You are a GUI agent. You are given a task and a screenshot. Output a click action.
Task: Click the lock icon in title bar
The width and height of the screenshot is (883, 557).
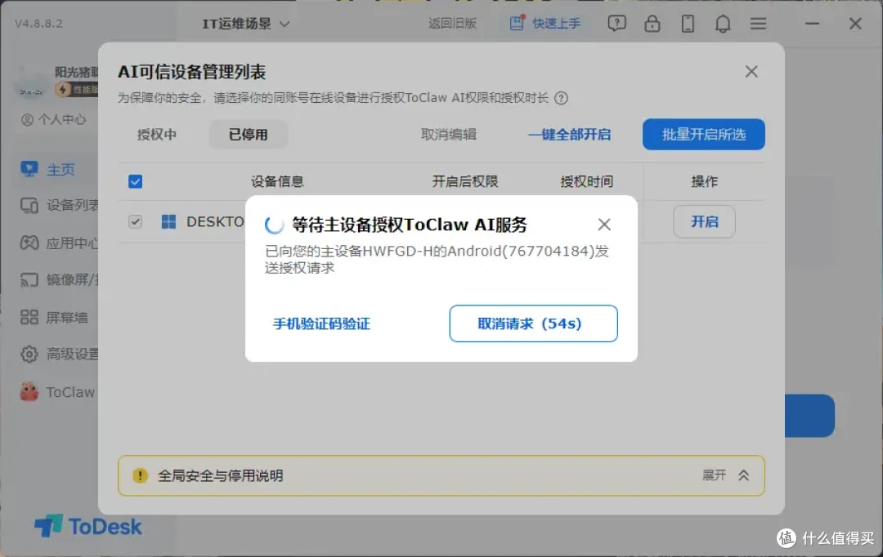click(652, 24)
